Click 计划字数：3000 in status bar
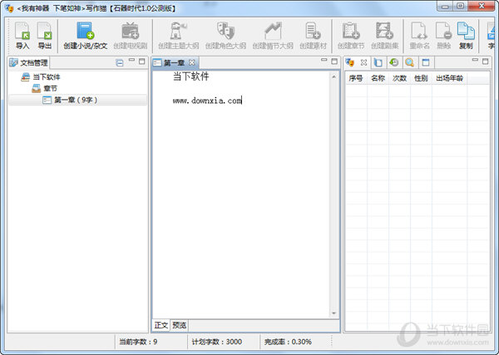Image resolution: width=499 pixels, height=355 pixels. pyautogui.click(x=217, y=342)
